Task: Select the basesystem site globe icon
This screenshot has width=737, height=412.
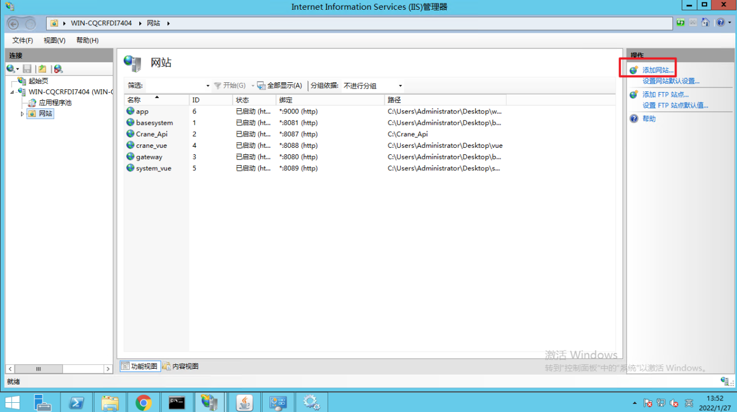Action: (130, 123)
